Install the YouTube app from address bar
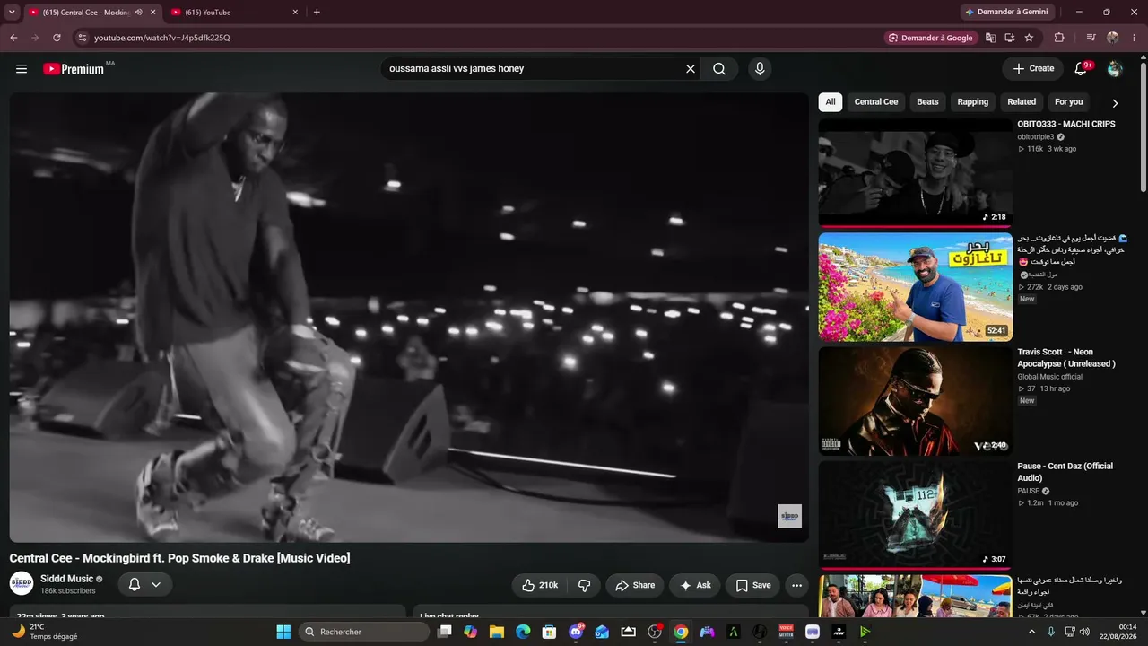 tap(1010, 38)
